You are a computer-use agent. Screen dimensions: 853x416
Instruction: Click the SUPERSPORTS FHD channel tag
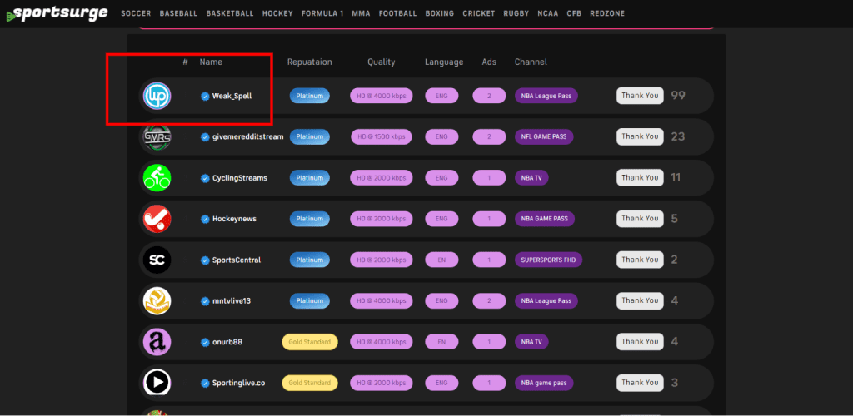(548, 260)
